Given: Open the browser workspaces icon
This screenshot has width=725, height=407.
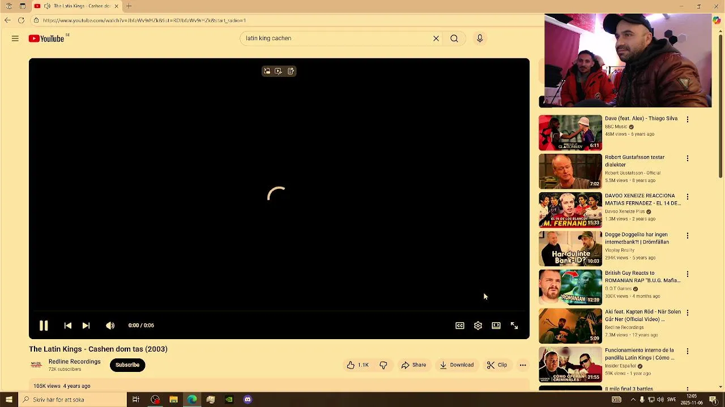Looking at the screenshot, I should [9, 6].
